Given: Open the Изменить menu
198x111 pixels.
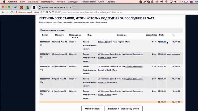Looking at the screenshot, I should pyautogui.click(x=33, y=2).
